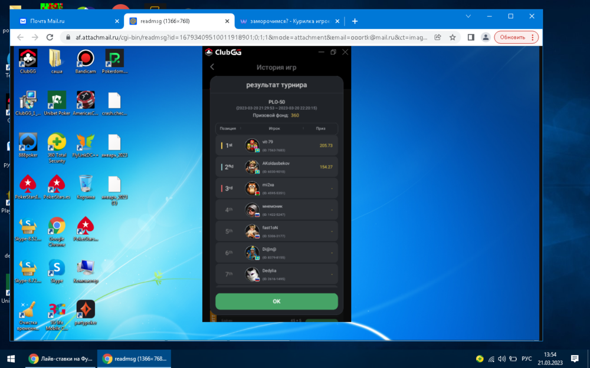Open the notification center in taskbar
590x368 pixels.
coord(573,359)
